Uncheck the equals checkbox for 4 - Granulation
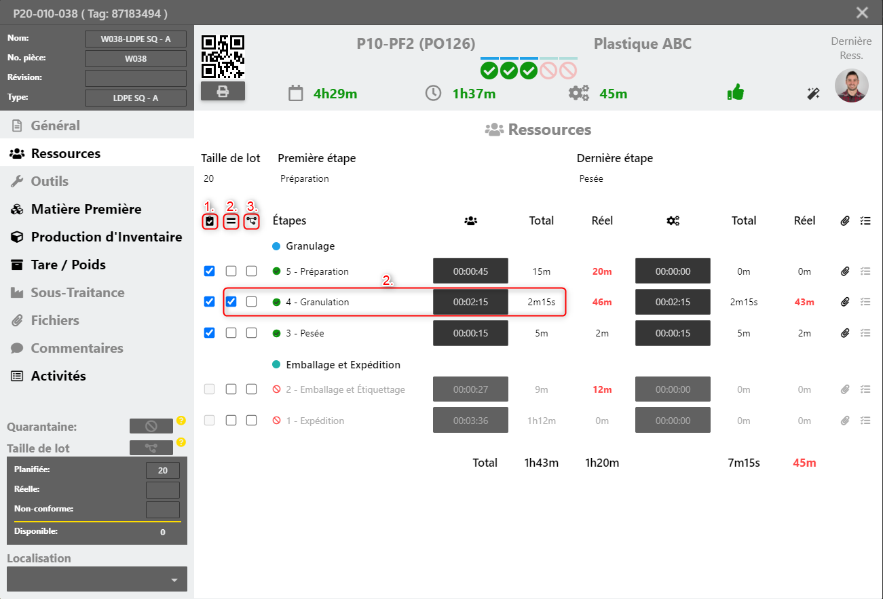 (x=231, y=301)
